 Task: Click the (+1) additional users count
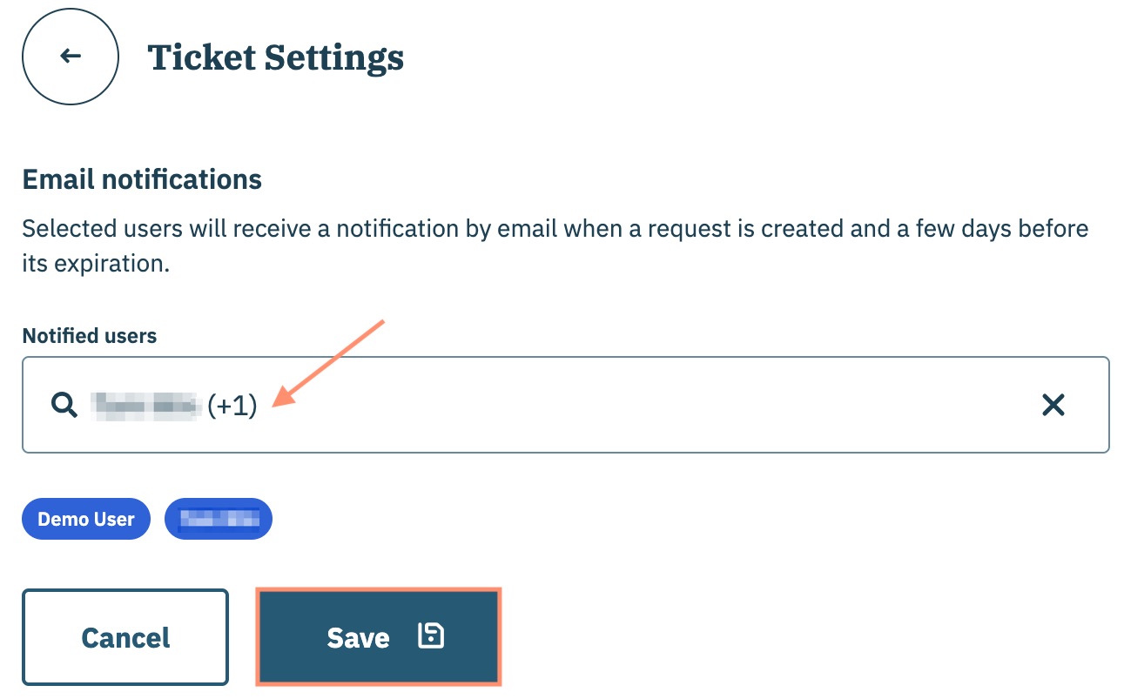coord(232,406)
